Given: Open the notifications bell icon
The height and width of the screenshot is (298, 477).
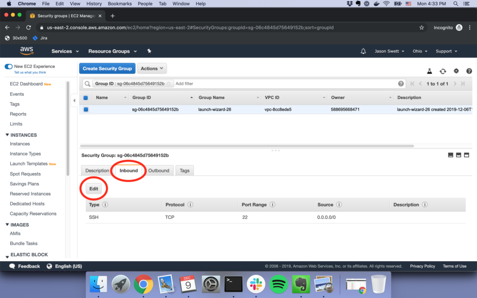Looking at the screenshot, I should [363, 51].
